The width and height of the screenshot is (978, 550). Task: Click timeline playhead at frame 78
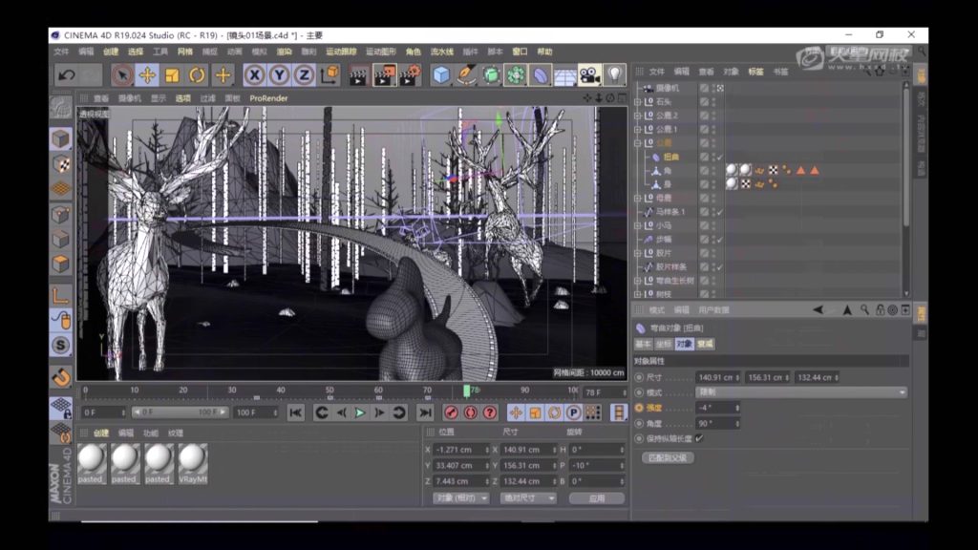click(x=467, y=391)
